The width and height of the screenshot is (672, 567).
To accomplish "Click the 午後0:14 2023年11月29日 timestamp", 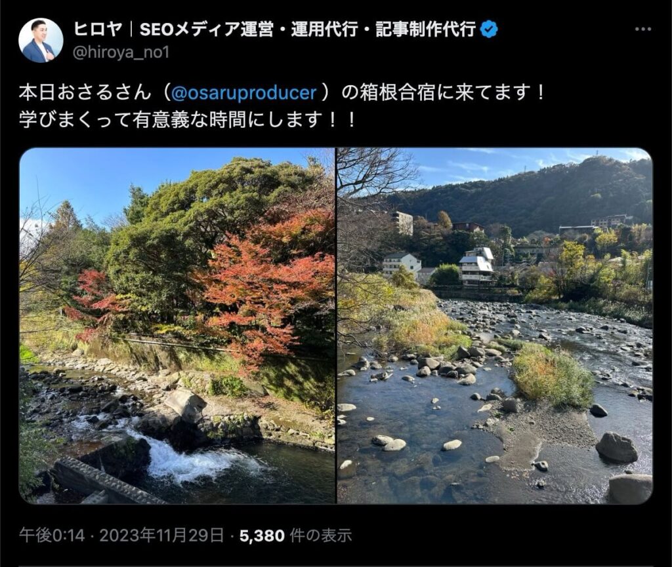I will coord(121,536).
